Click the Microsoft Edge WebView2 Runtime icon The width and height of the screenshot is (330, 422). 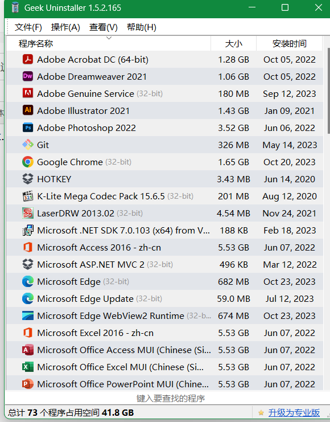click(x=28, y=316)
